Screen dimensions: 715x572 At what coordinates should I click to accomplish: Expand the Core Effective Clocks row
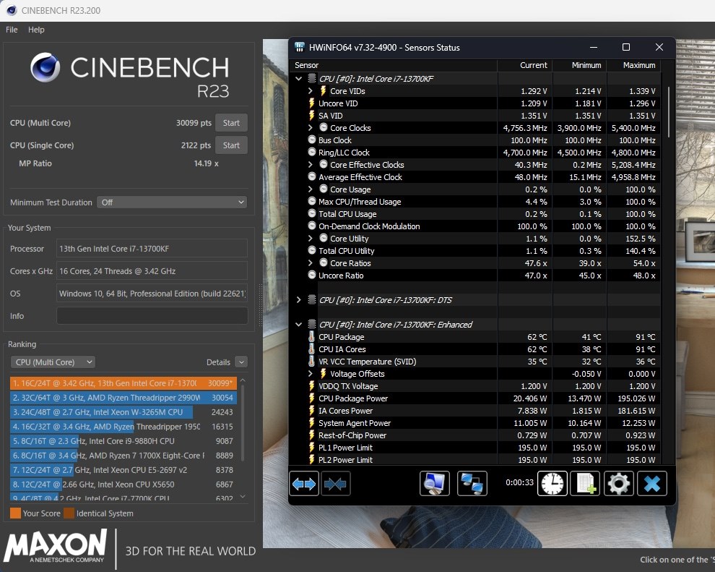pyautogui.click(x=310, y=165)
